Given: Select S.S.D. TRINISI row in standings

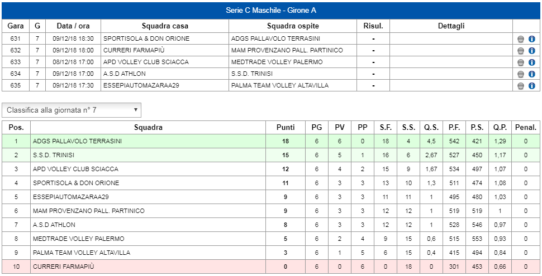Looking at the screenshot, I should point(270,155).
